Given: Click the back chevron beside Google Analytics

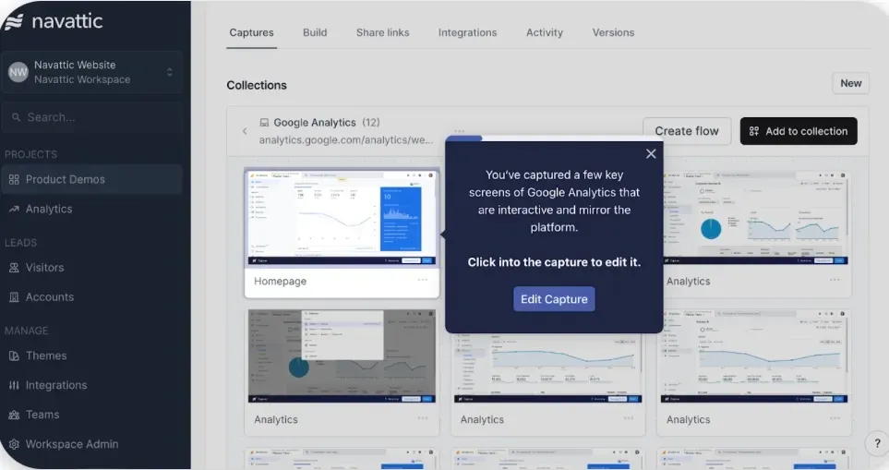Looking at the screenshot, I should pos(245,131).
